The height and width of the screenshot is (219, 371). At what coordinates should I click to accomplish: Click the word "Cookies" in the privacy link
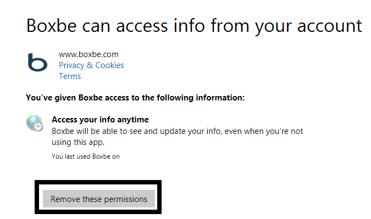pyautogui.click(x=109, y=65)
